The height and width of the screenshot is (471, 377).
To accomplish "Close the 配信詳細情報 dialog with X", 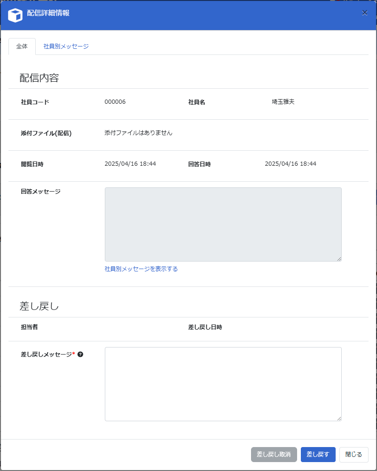I will (365, 13).
